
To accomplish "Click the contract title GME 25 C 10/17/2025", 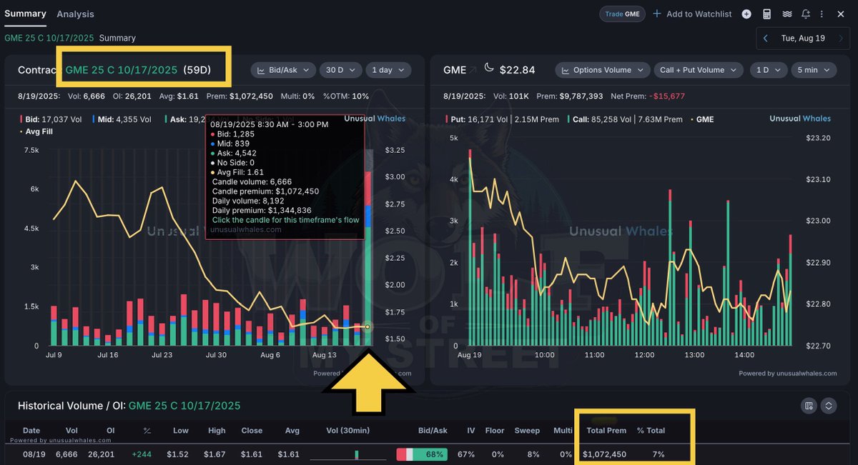I will [122, 70].
